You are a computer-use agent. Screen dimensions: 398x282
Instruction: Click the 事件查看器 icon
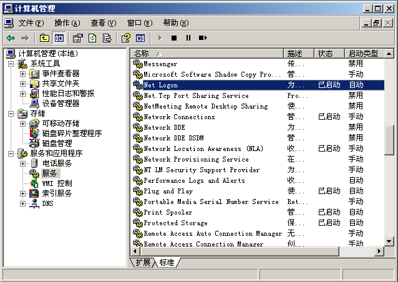coord(34,74)
